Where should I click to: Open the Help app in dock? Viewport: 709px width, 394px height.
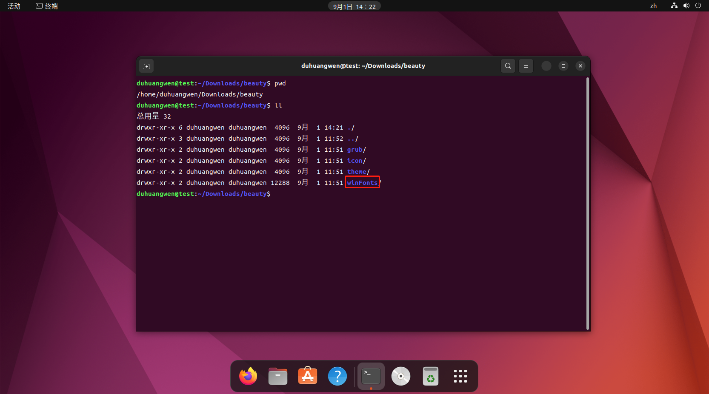[337, 376]
